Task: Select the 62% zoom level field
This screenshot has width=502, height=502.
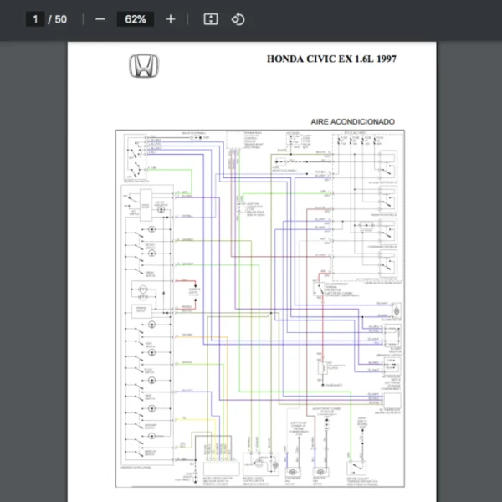Action: tap(136, 19)
